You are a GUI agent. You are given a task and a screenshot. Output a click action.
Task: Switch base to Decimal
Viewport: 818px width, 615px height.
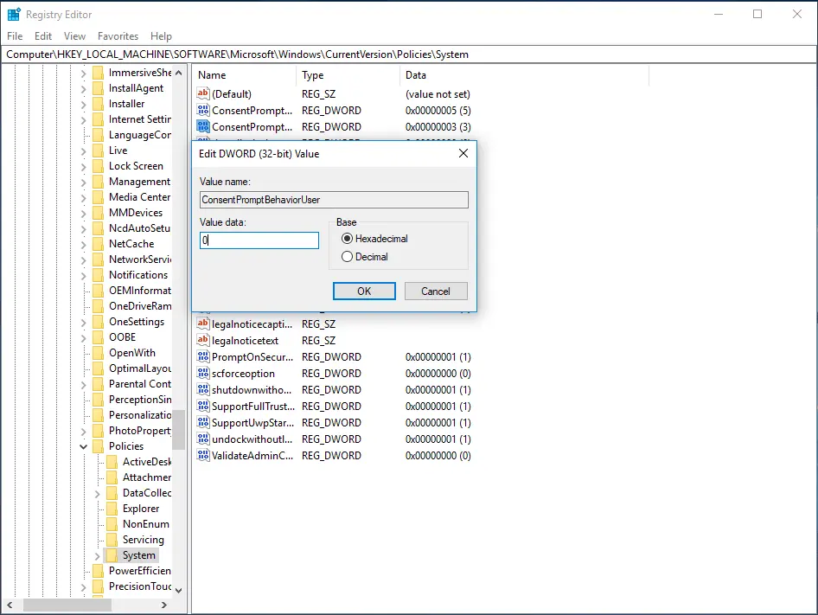[x=346, y=255]
